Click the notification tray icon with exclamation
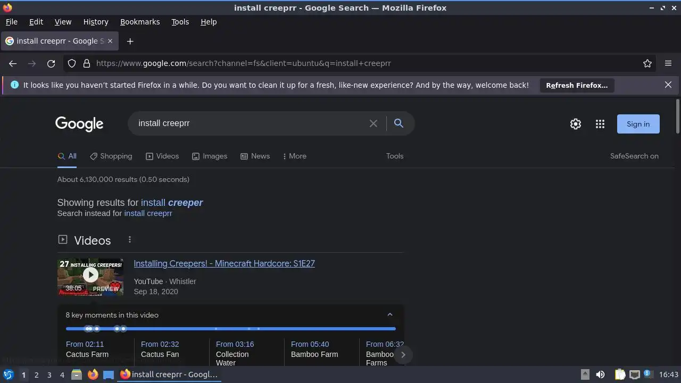The width and height of the screenshot is (681, 383). [x=648, y=374]
